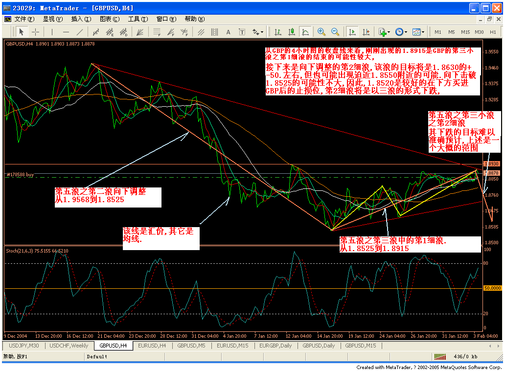Toggle chart auto scroll
Image resolution: width=505 pixels, height=371 pixels.
(352, 32)
